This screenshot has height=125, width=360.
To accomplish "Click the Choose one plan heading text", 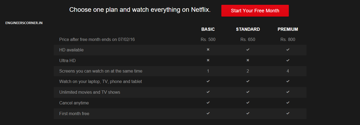I will [140, 10].
